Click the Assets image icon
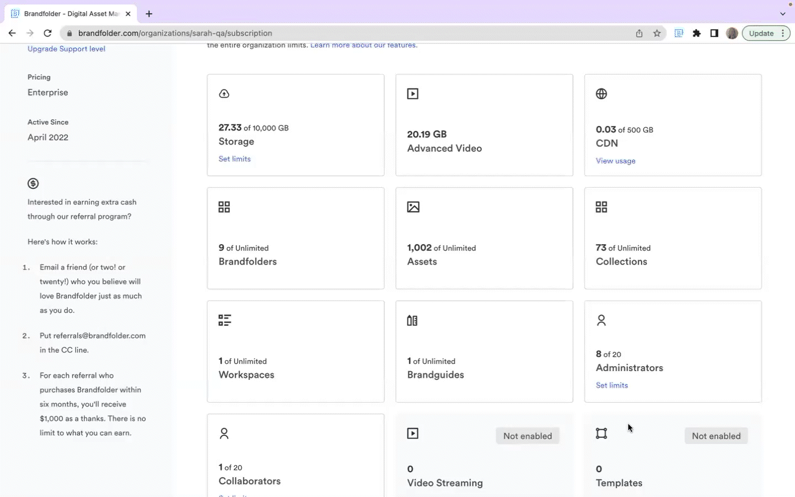The width and height of the screenshot is (795, 497). (x=413, y=207)
